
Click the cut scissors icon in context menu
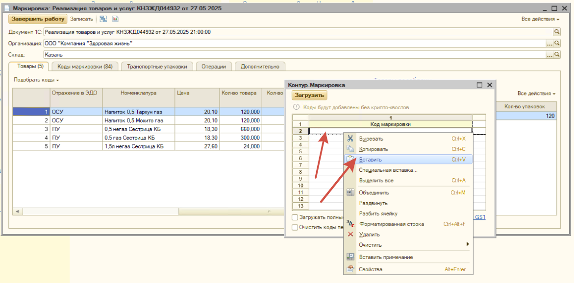point(350,138)
